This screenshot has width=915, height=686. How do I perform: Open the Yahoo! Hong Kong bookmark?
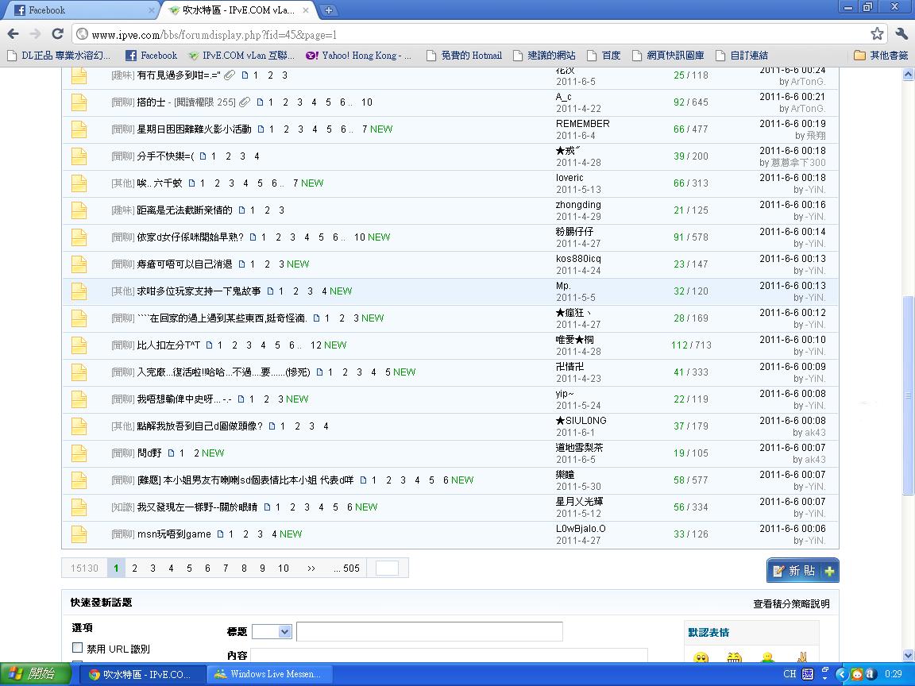pos(359,56)
